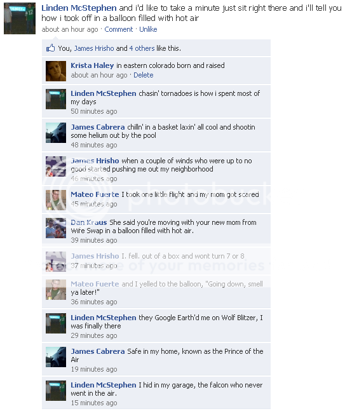
Task: Click Krista Haley's avatar thumbnail
Action: [x=56, y=71]
